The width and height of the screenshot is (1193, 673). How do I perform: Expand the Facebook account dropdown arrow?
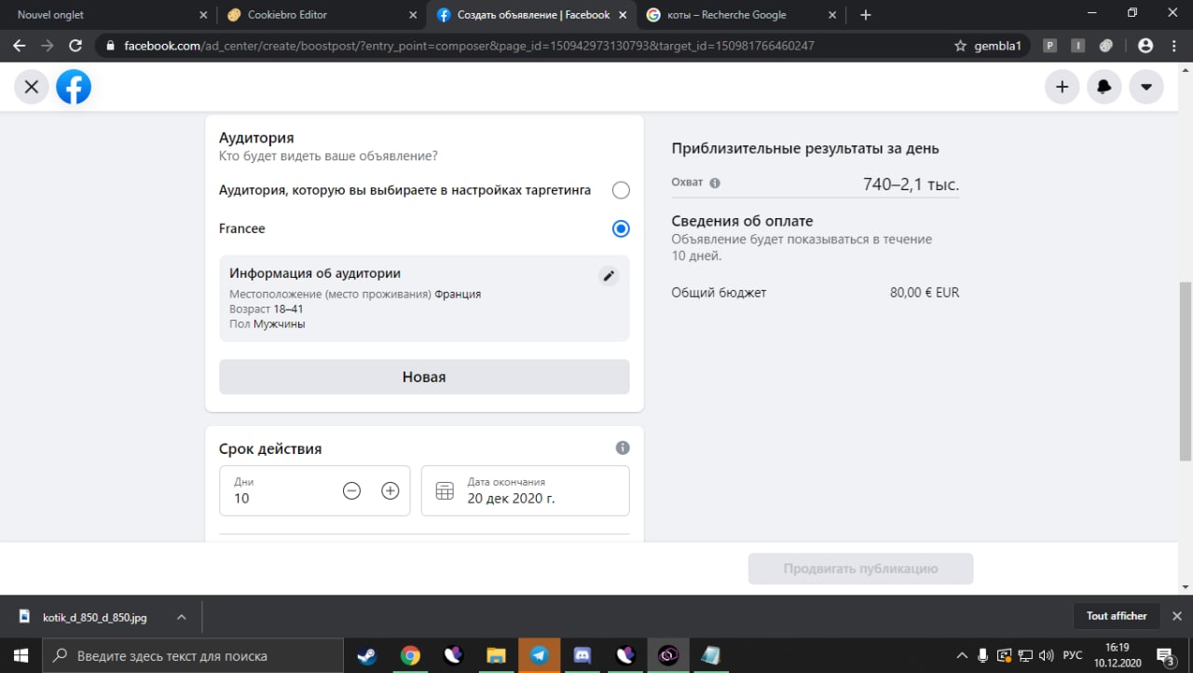(1146, 87)
